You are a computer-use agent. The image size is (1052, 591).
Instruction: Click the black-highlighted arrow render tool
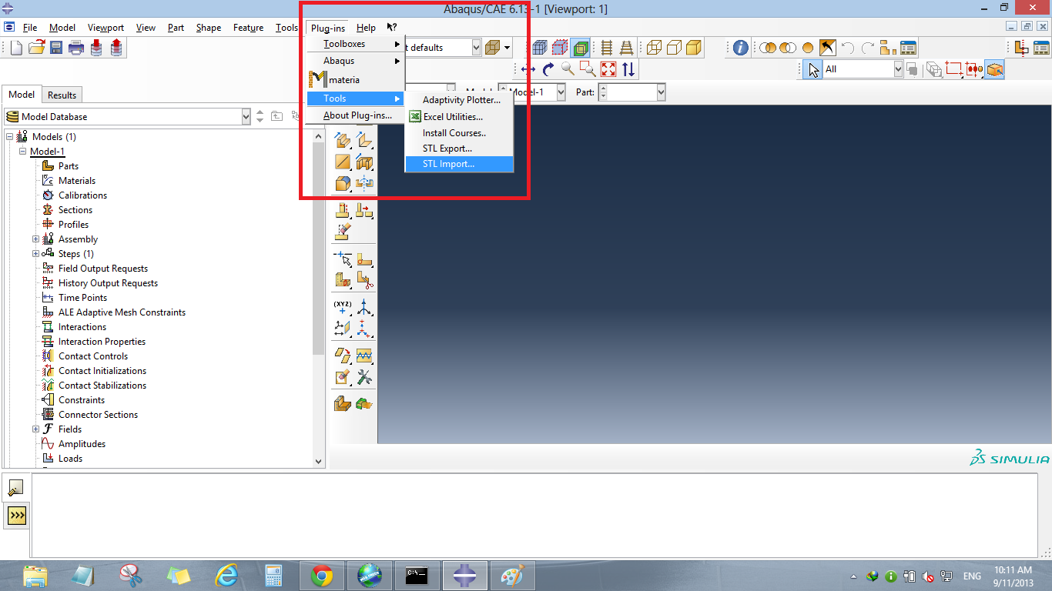coord(828,48)
